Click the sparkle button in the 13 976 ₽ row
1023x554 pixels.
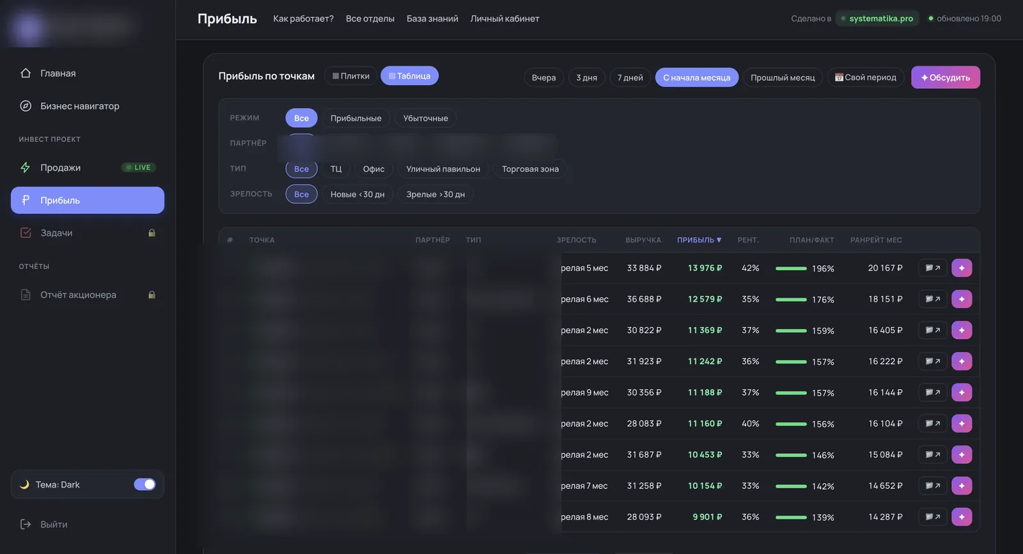click(962, 268)
